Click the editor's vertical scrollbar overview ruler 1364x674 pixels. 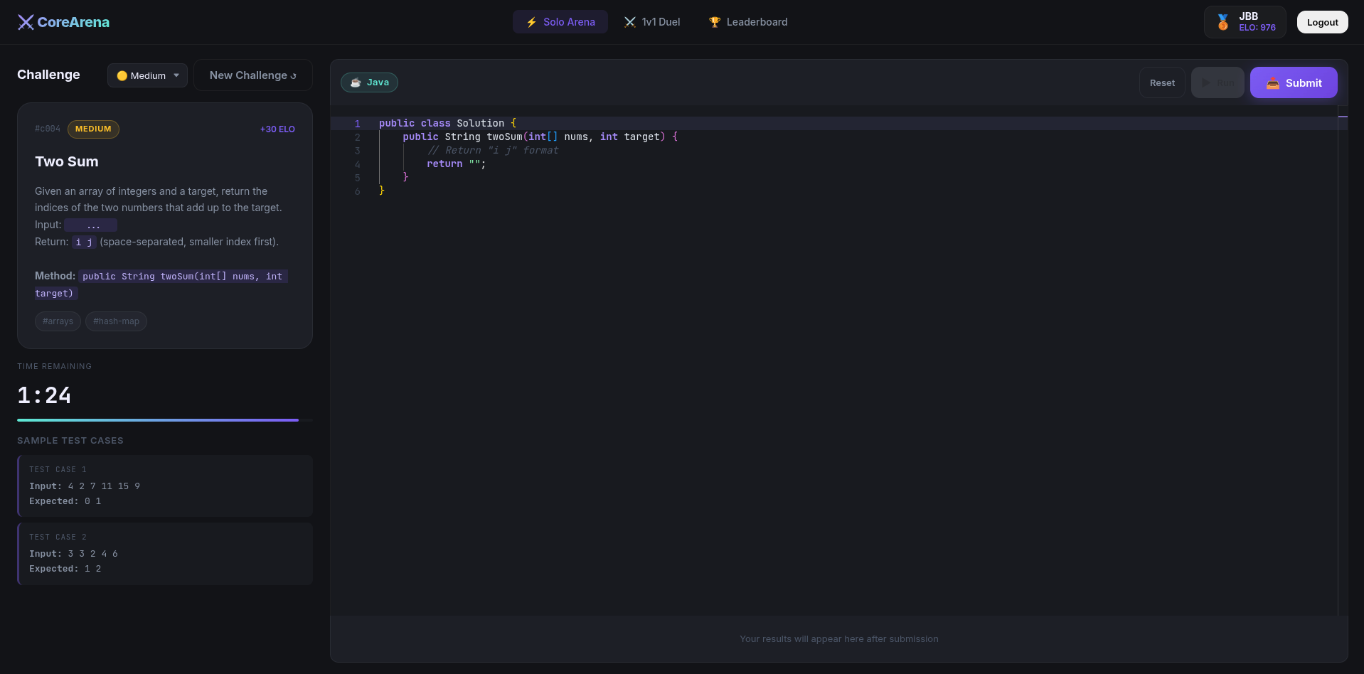pyautogui.click(x=1343, y=361)
